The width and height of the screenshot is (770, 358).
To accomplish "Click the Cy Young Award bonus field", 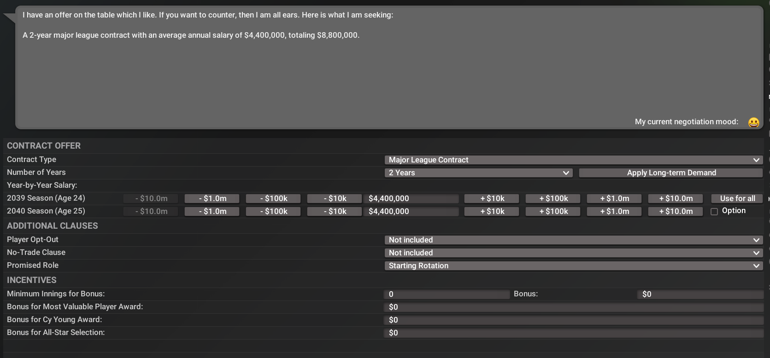I will (573, 320).
